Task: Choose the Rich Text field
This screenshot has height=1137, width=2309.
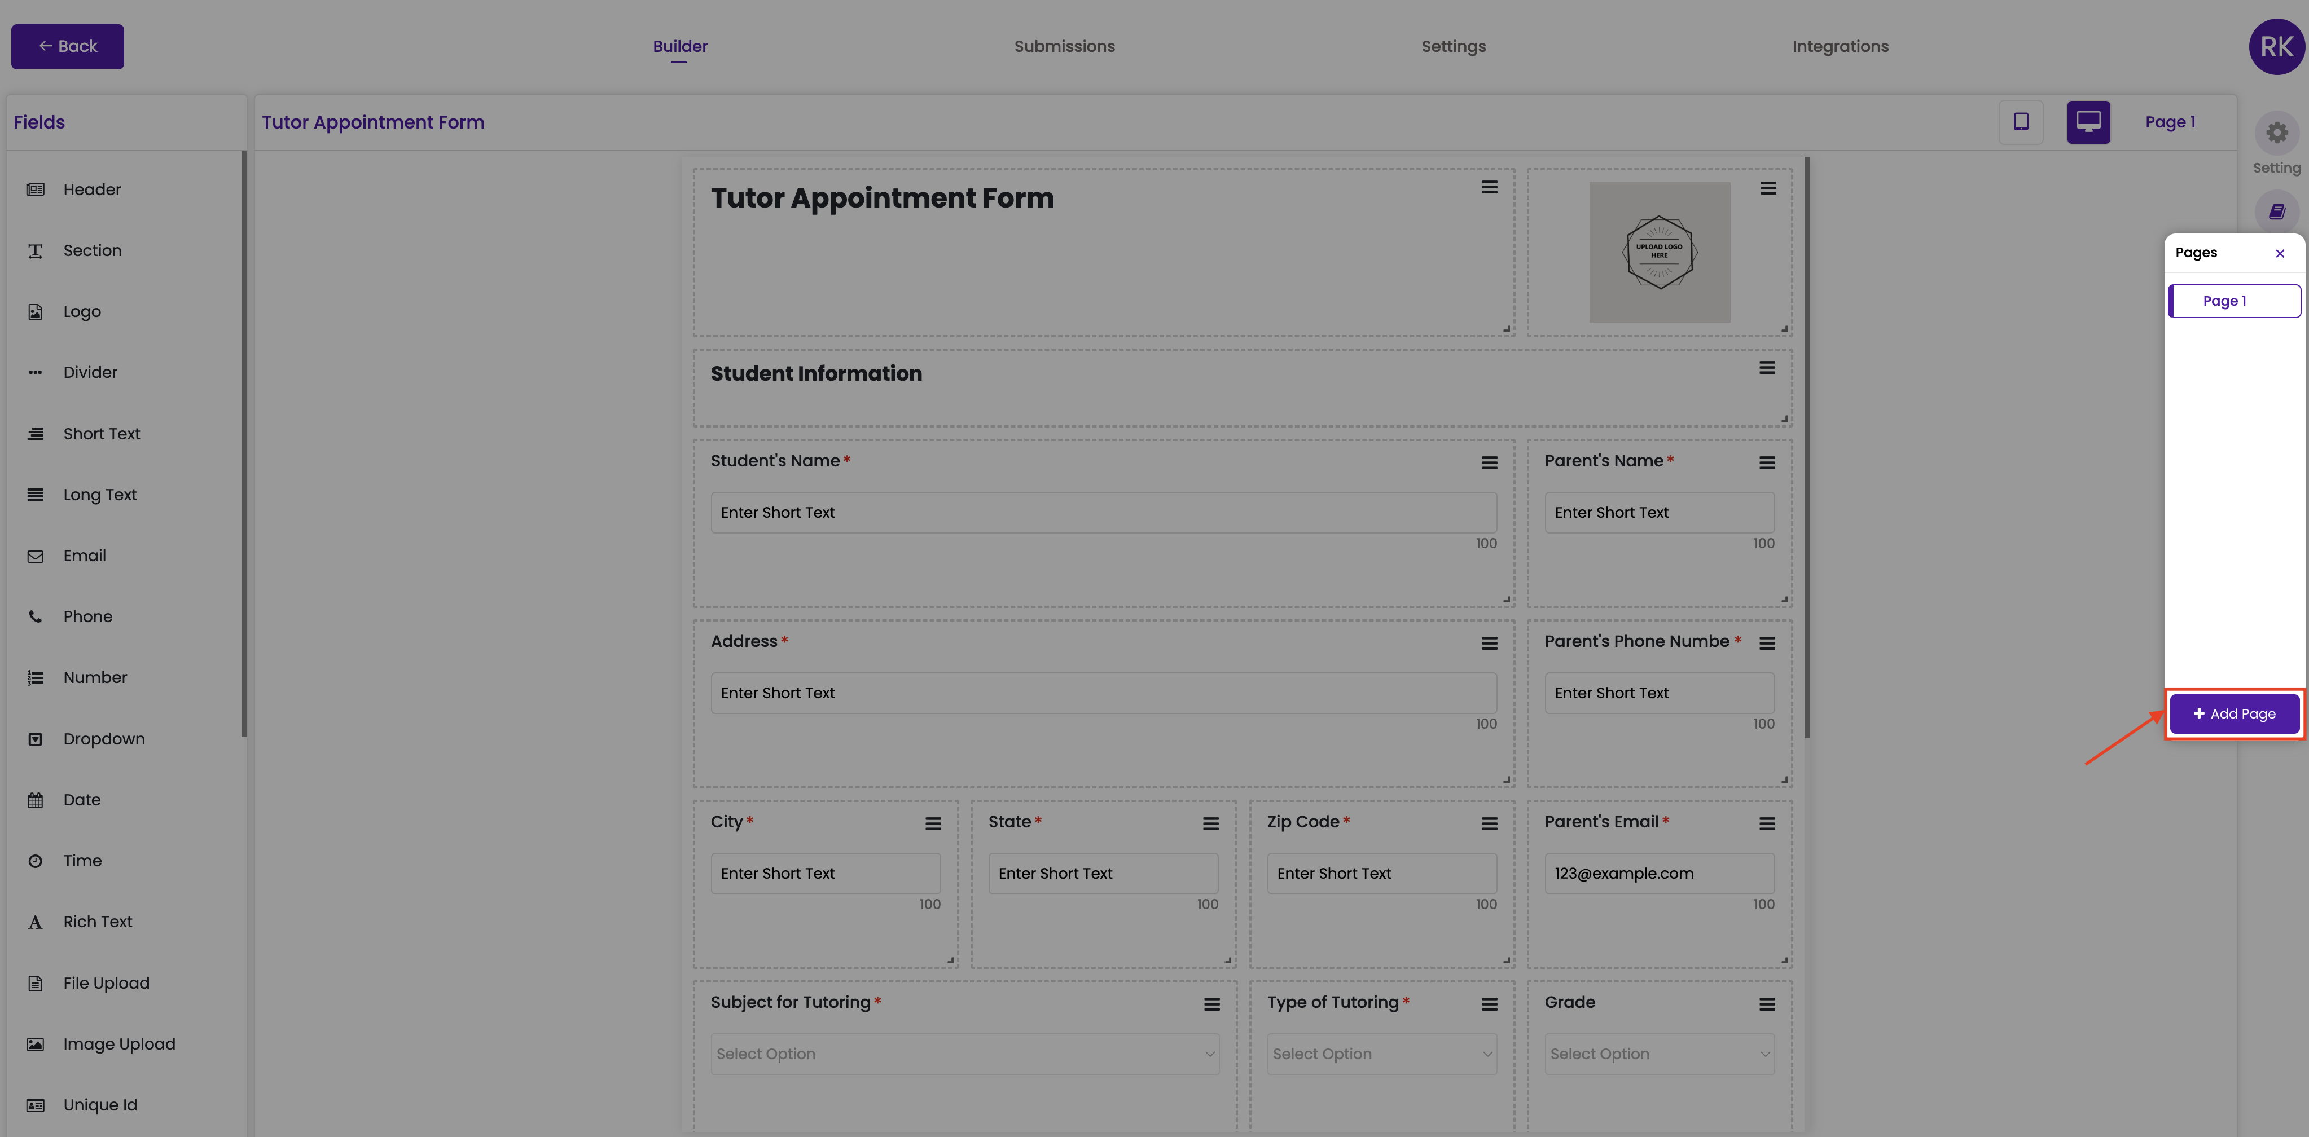Action: coord(98,922)
